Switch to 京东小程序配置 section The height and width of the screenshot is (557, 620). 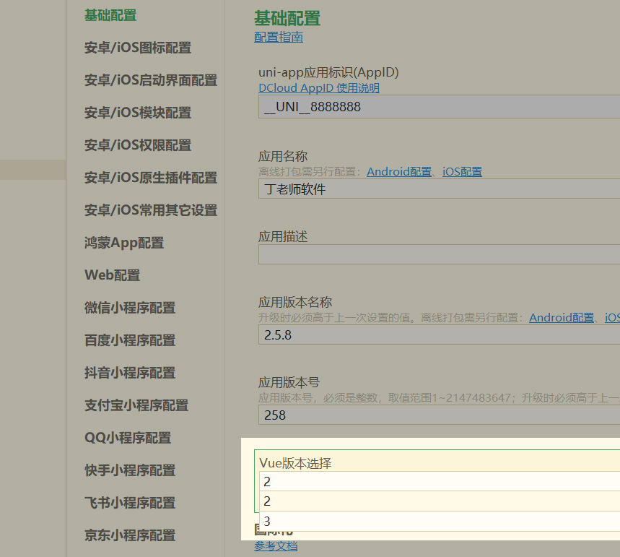tap(129, 535)
